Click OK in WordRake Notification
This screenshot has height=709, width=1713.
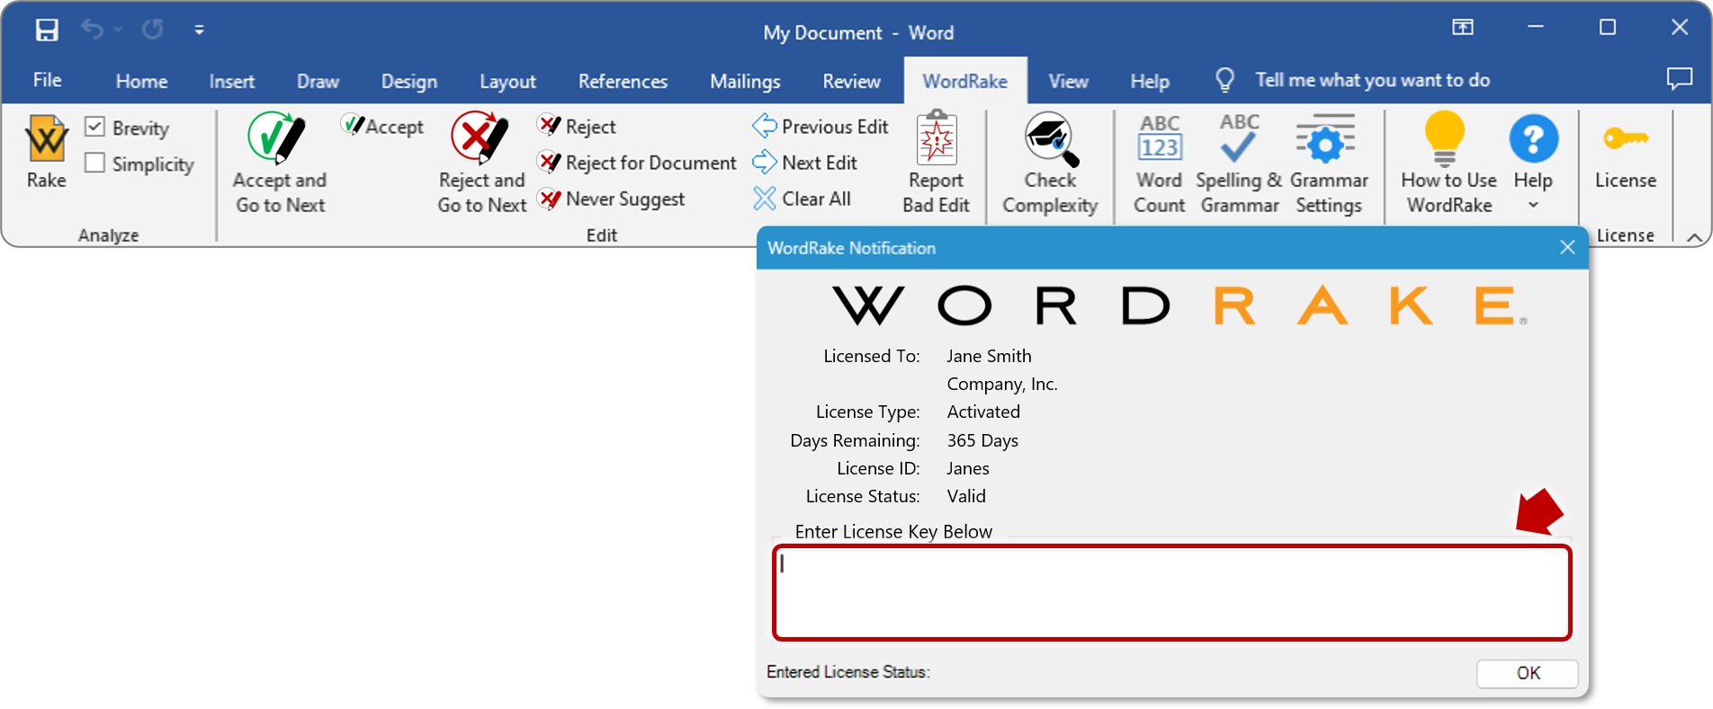(1527, 673)
